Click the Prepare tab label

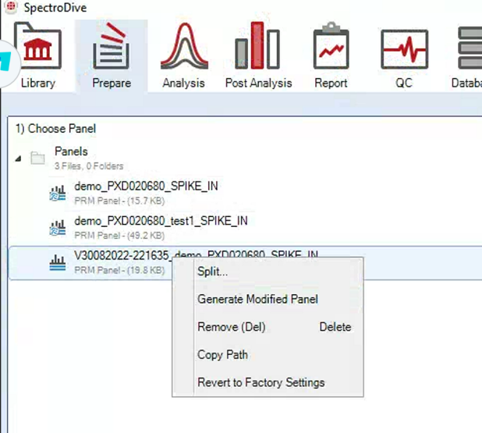112,83
